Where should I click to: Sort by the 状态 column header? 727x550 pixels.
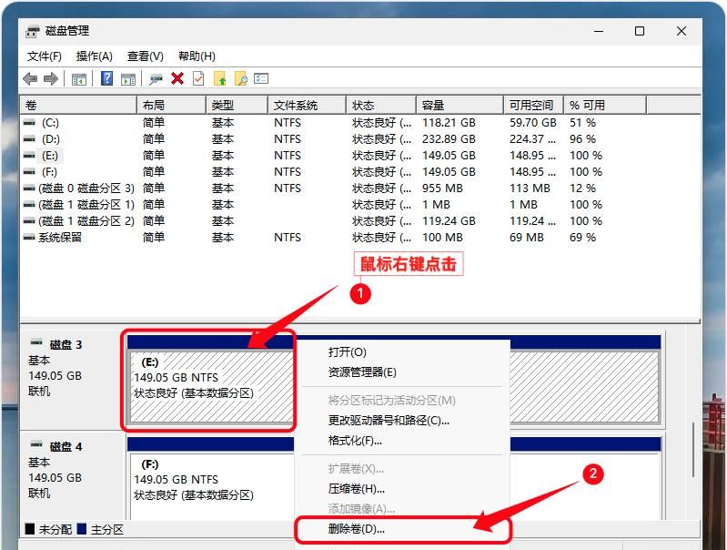381,106
